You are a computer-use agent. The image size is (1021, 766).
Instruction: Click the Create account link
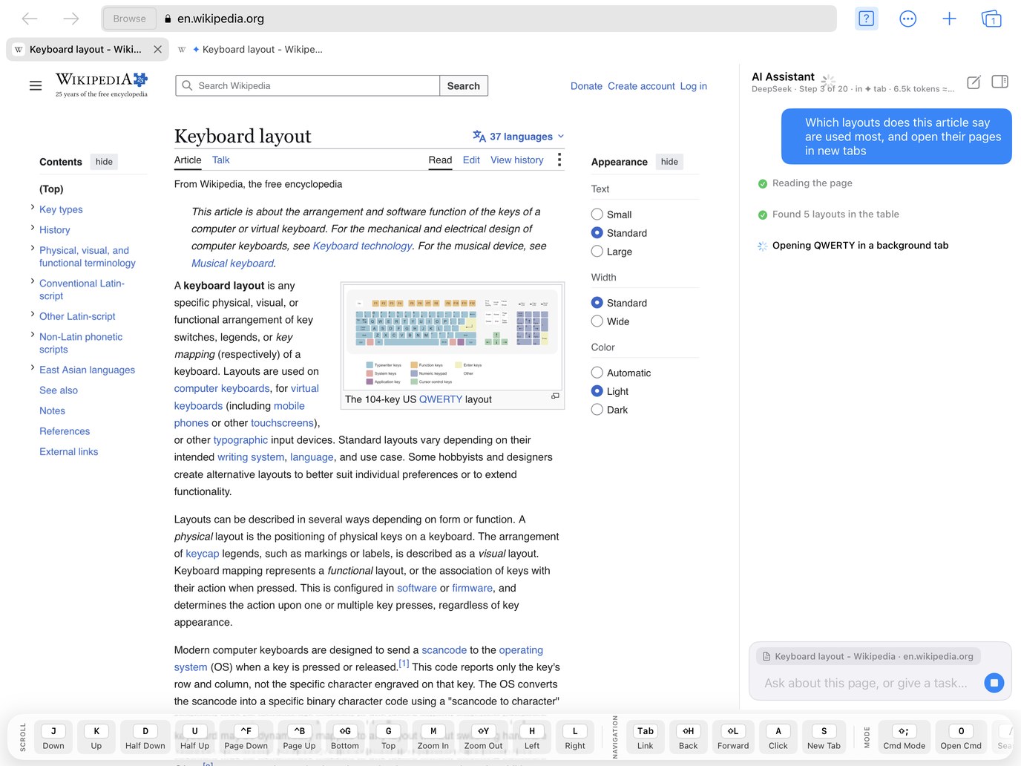641,86
